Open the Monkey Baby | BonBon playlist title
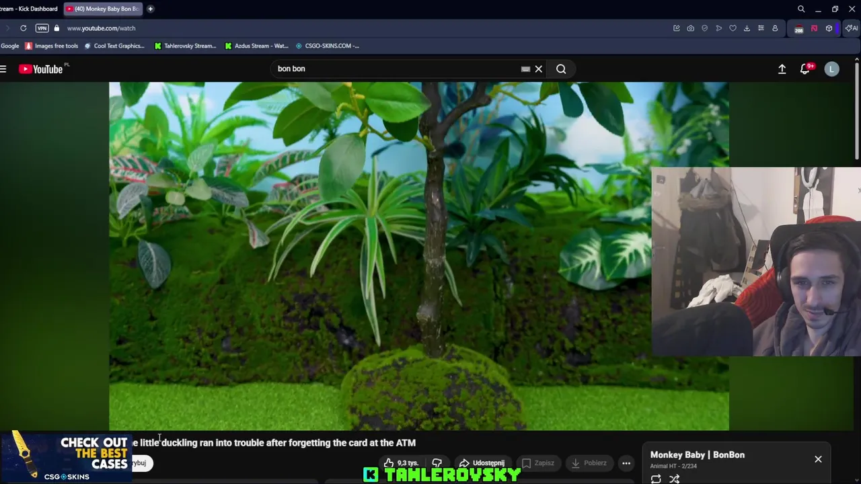Screen dimensions: 861x484 click(x=698, y=455)
